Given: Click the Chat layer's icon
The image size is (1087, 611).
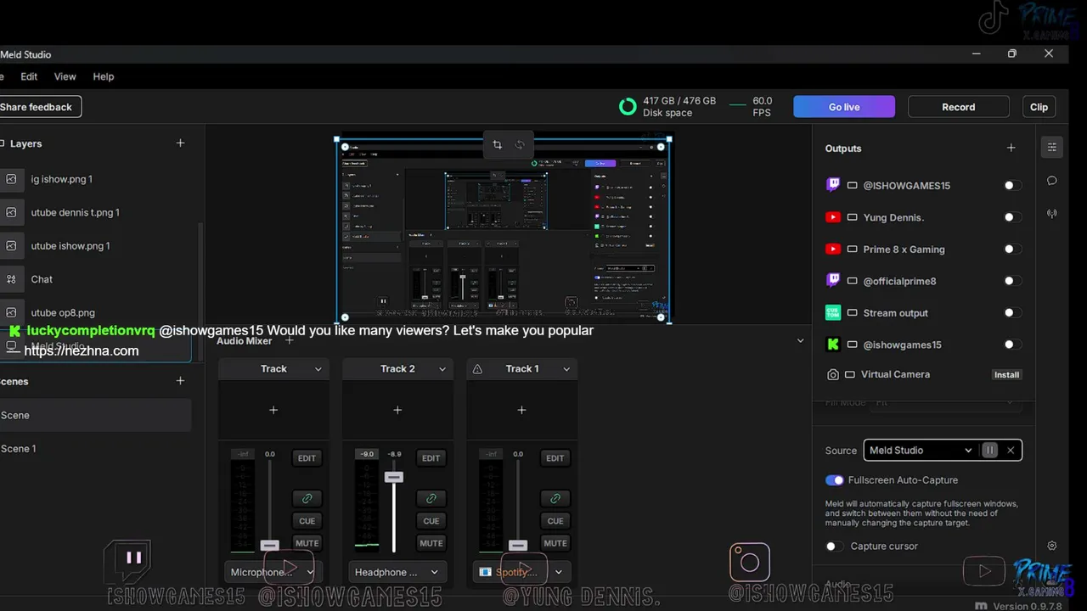Looking at the screenshot, I should 11,279.
